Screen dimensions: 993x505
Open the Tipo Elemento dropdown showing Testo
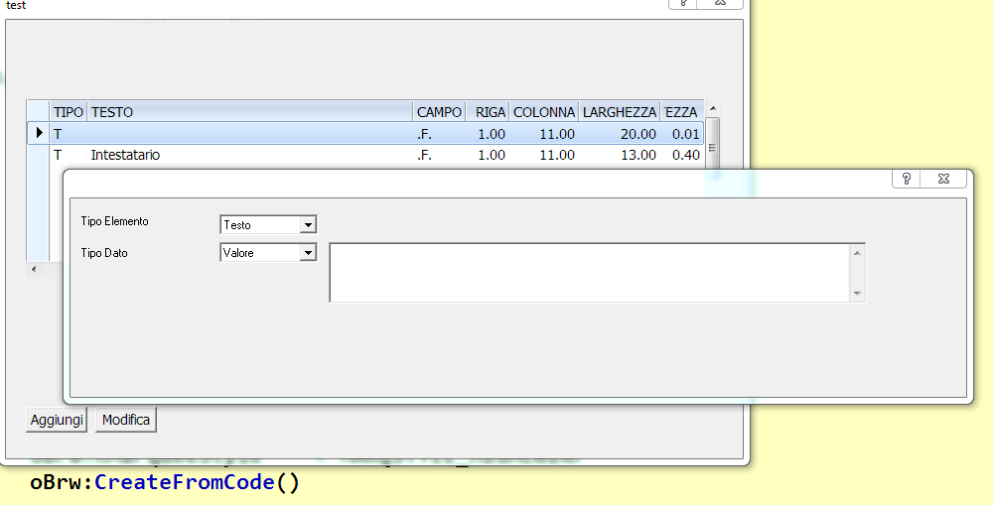pyautogui.click(x=268, y=224)
